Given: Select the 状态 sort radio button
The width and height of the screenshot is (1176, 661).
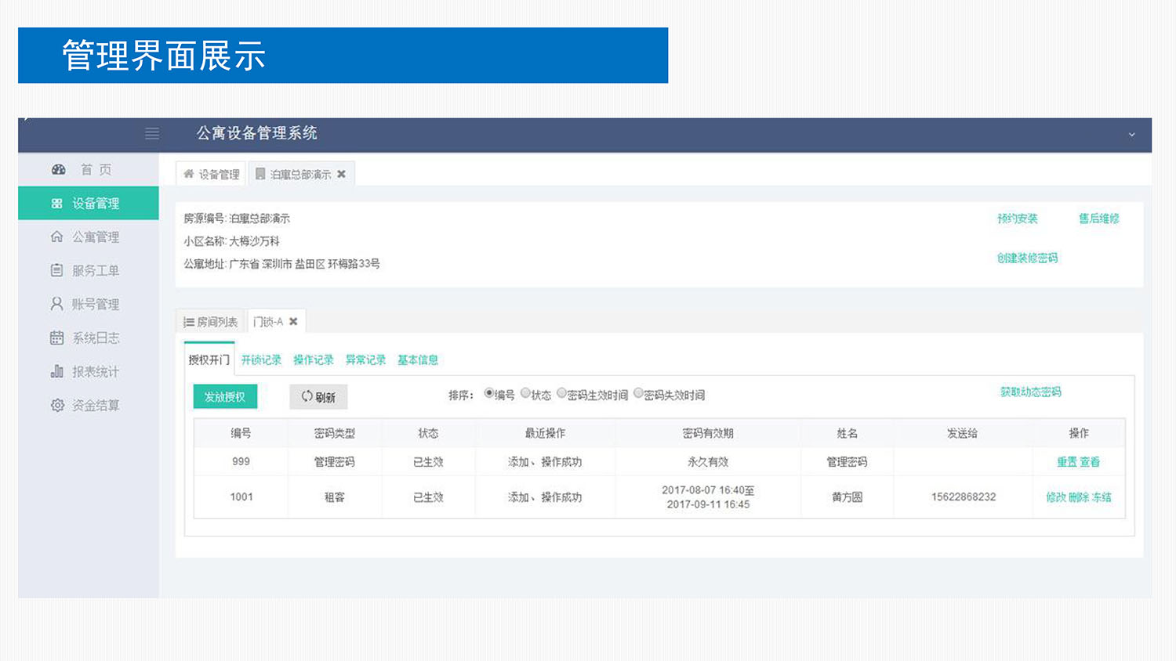Looking at the screenshot, I should 525,393.
